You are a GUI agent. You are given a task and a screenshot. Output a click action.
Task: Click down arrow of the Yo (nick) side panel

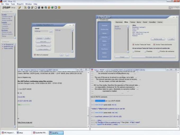point(15,38)
